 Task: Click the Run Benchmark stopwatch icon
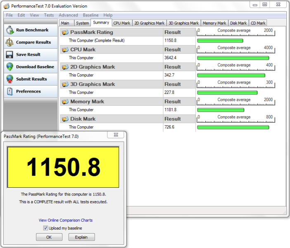(x=9, y=30)
